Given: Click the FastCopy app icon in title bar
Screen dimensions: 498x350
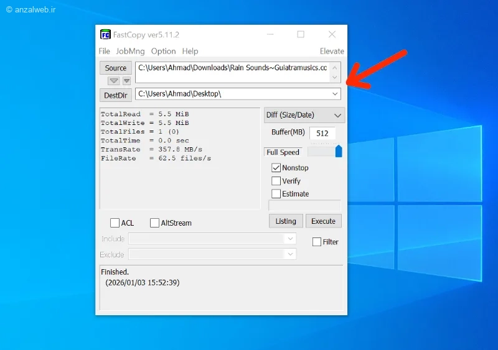Looking at the screenshot, I should [105, 34].
